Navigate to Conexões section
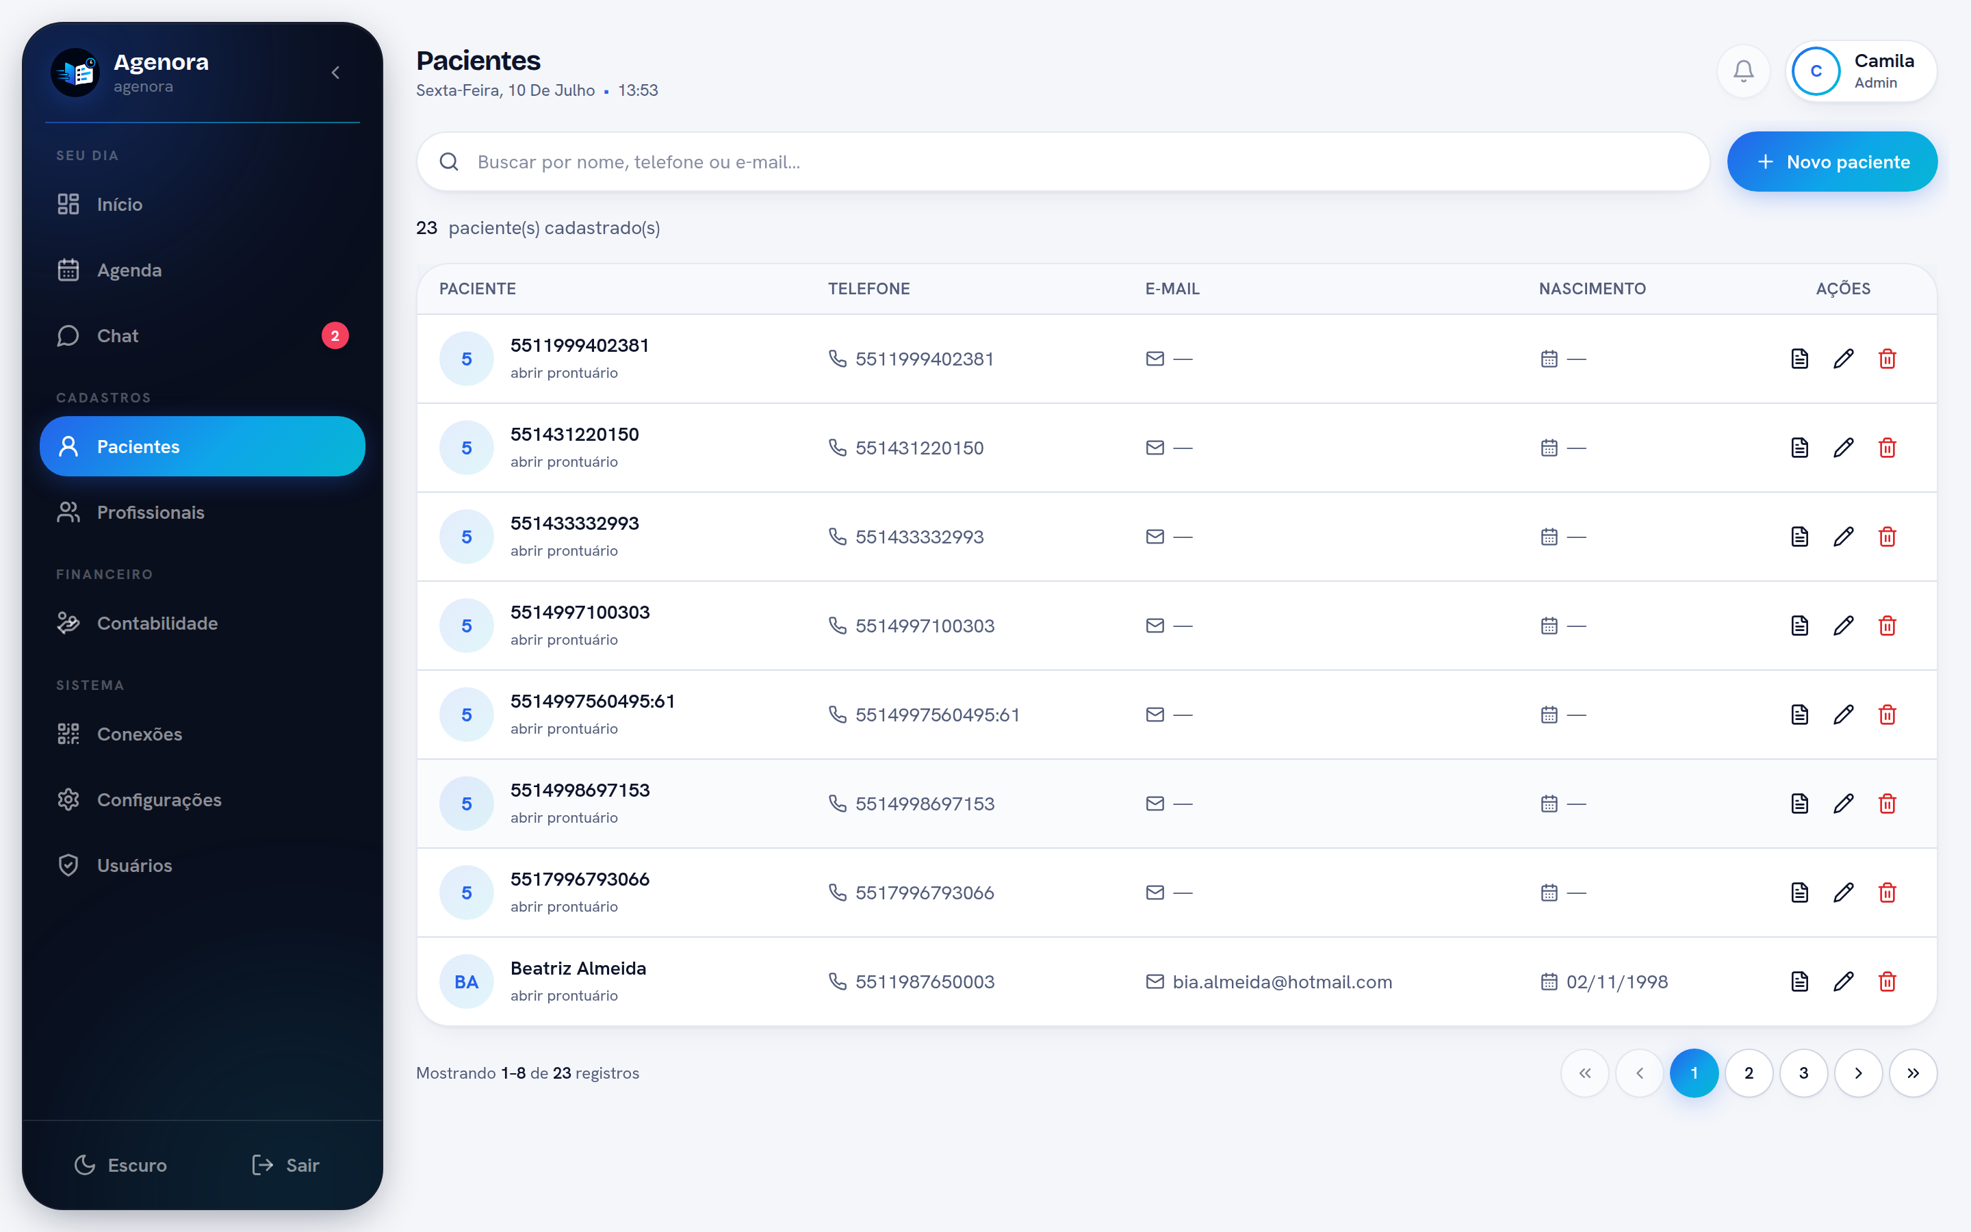The image size is (1971, 1232). click(x=202, y=733)
